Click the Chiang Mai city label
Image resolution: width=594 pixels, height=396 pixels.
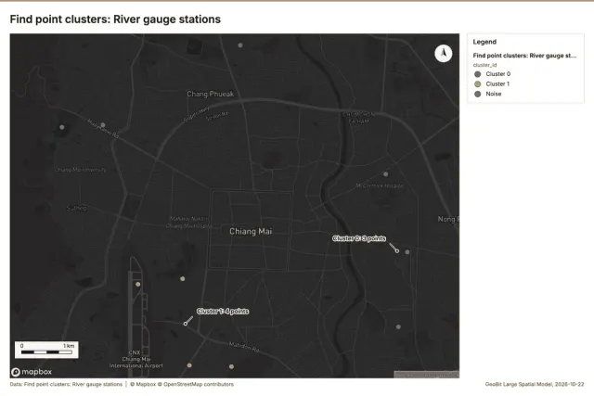(x=251, y=231)
